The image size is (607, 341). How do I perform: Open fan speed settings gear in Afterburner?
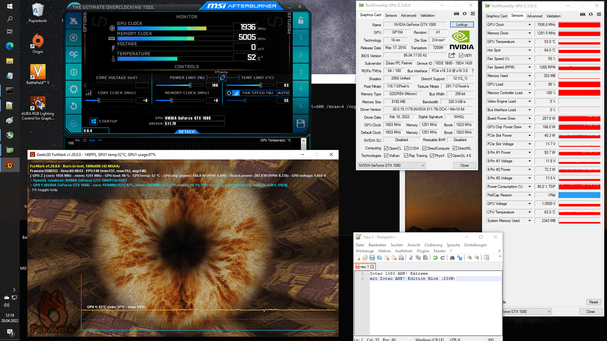[x=229, y=93]
